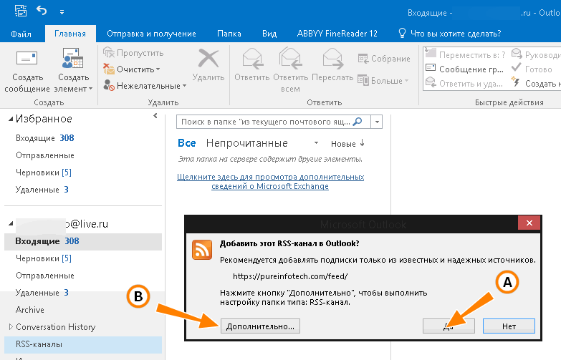Click Send/Receive all folders icon in title bar
This screenshot has height=360, width=561.
[x=21, y=11]
